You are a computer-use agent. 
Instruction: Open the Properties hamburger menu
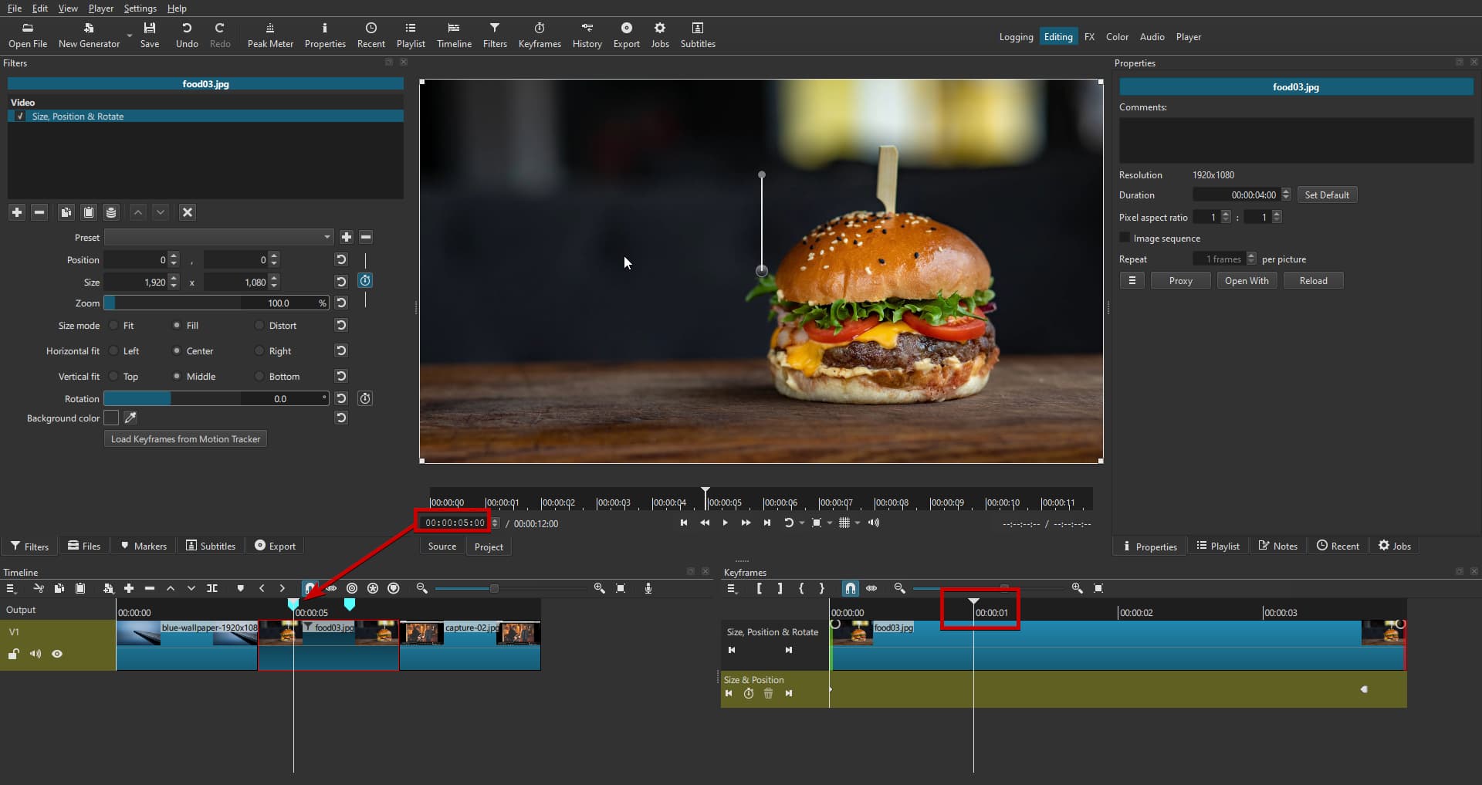[x=1132, y=281]
